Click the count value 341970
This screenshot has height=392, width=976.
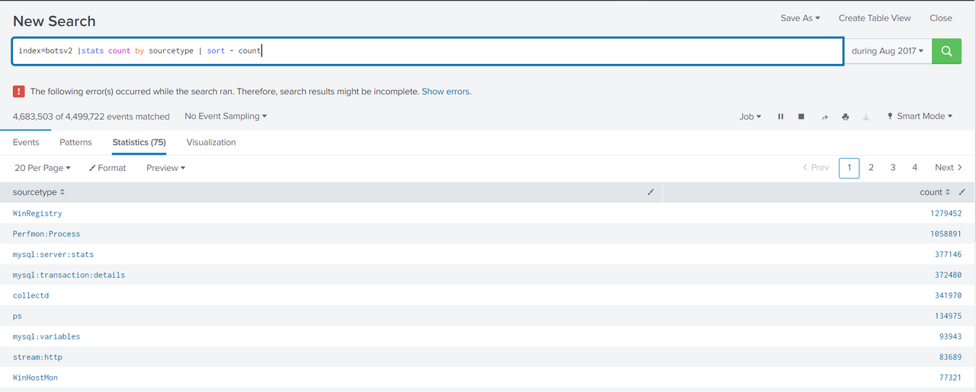[948, 296]
